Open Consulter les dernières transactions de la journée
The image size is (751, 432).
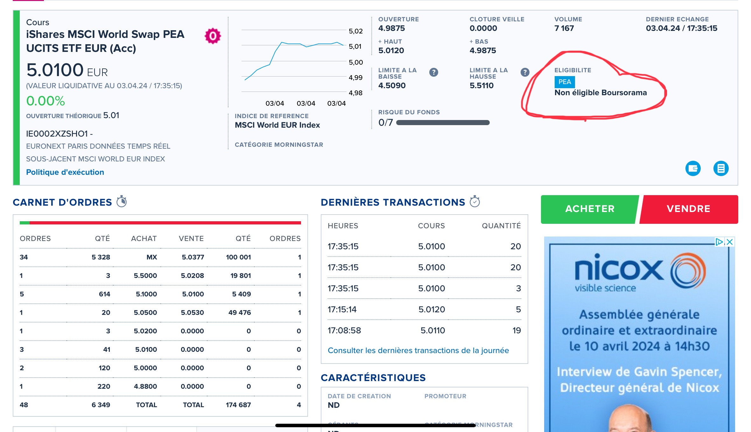tap(418, 351)
